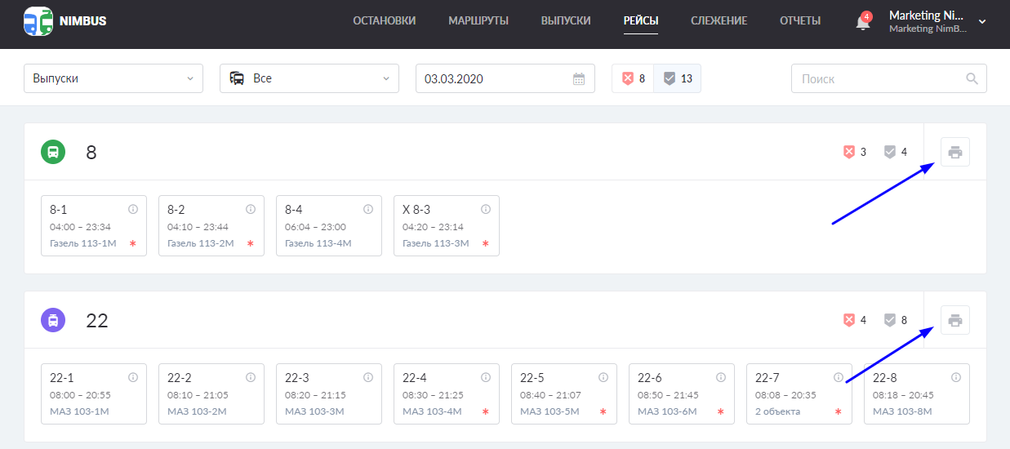Open trip card X 8-3
1010x449 pixels.
coord(447,226)
